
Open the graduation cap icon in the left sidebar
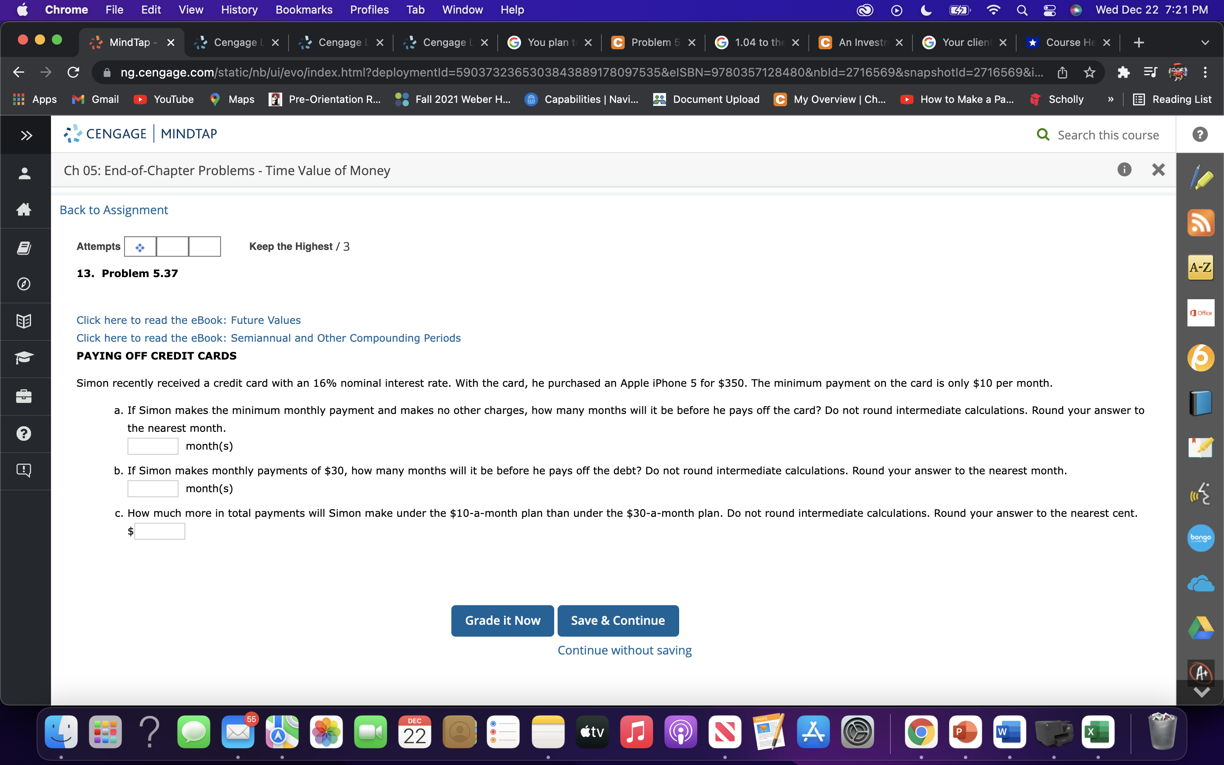(24, 358)
